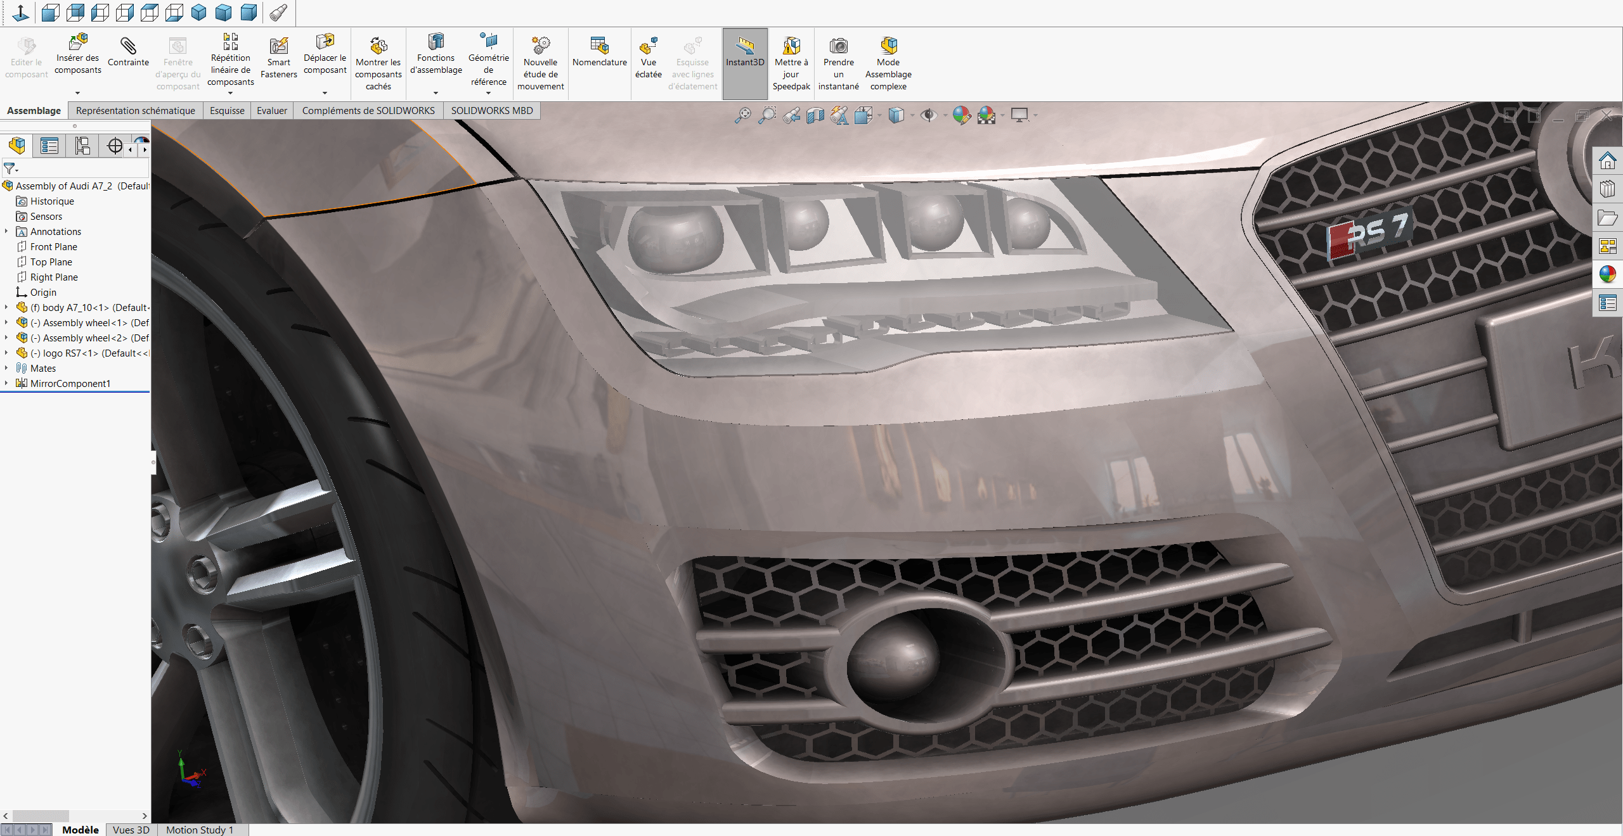Expand the Mates folder

[6, 368]
